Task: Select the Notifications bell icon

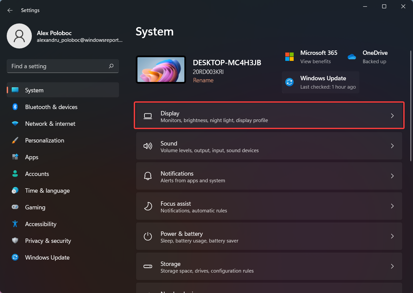Action: [x=148, y=176]
